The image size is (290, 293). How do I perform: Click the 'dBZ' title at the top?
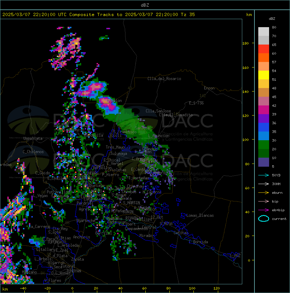[145, 5]
